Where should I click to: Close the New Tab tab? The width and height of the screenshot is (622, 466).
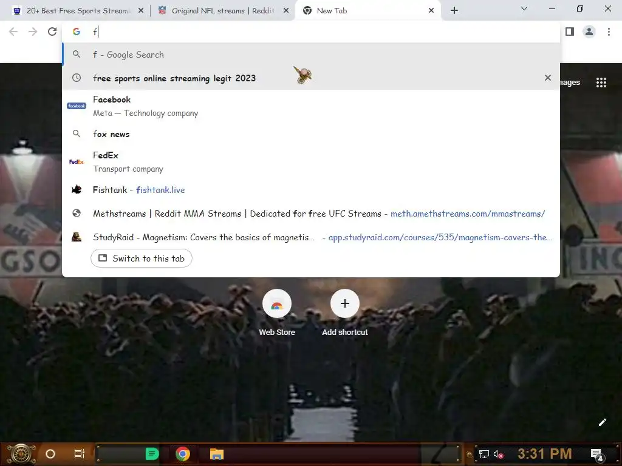tap(431, 11)
